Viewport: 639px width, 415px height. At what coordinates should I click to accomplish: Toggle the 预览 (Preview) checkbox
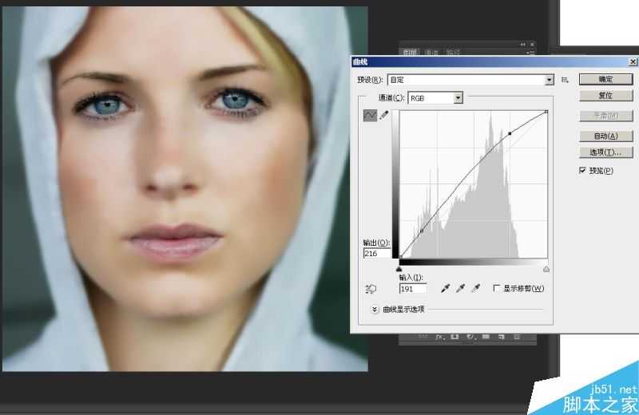coord(582,171)
